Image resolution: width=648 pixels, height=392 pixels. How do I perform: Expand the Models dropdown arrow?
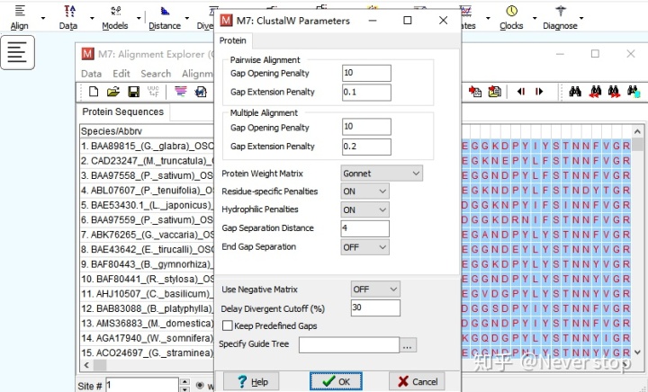(x=139, y=18)
